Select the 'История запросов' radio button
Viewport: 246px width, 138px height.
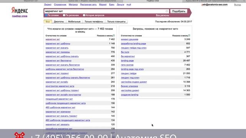(x=84, y=15)
